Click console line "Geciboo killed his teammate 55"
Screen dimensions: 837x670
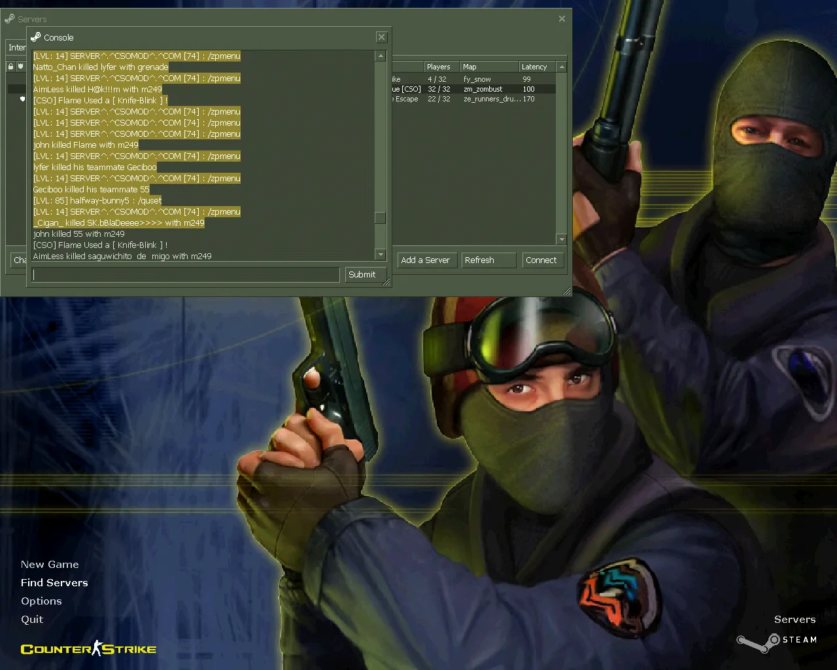pyautogui.click(x=91, y=189)
